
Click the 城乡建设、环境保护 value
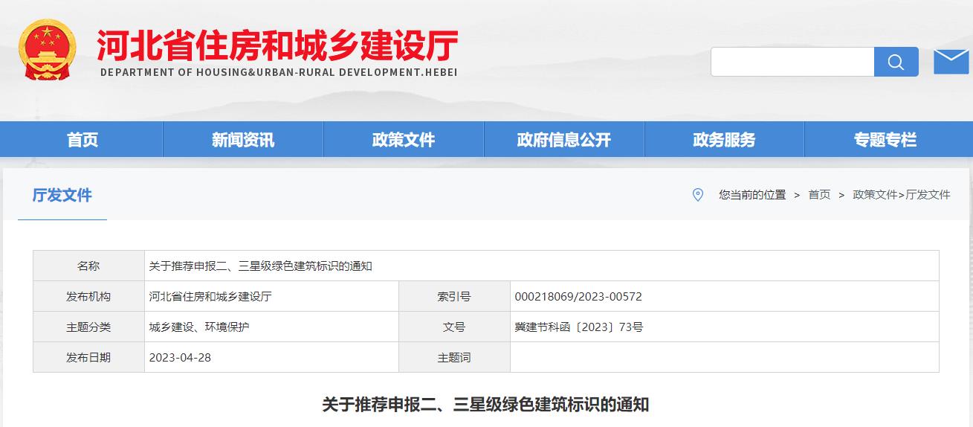pos(199,327)
